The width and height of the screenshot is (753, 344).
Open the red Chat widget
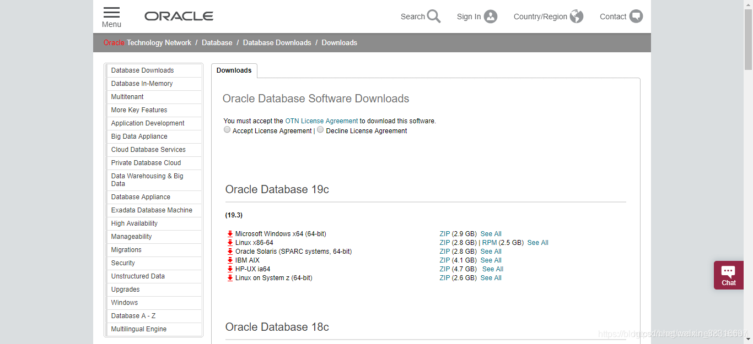(729, 275)
